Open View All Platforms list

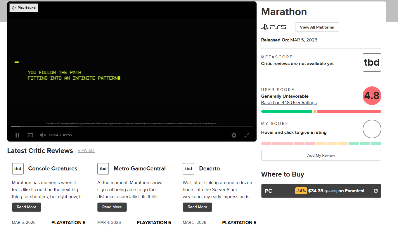317,27
